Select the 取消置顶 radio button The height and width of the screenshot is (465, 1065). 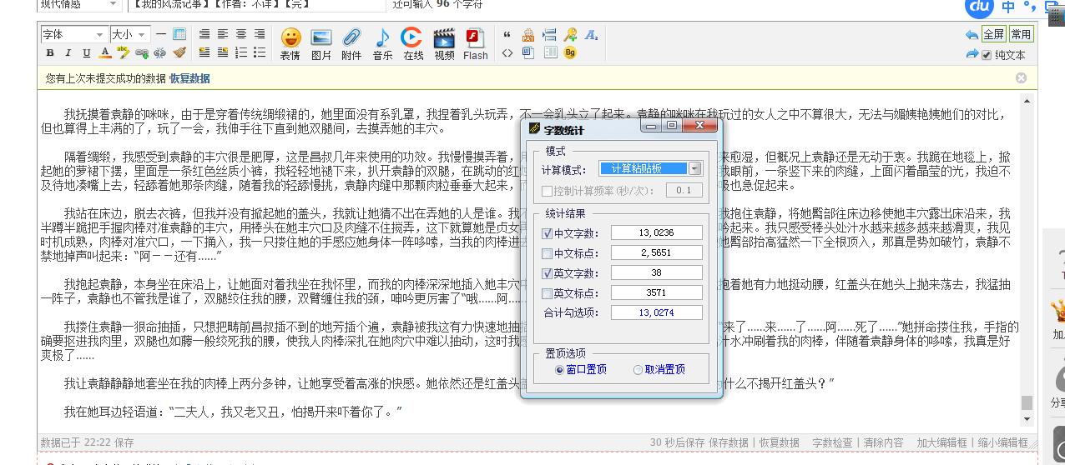coord(638,370)
